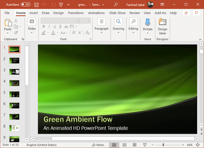Click the Cut scissors icon
The image size is (204, 148).
click(x=16, y=21)
